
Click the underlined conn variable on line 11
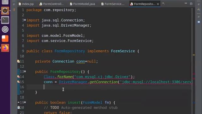pos(81,61)
